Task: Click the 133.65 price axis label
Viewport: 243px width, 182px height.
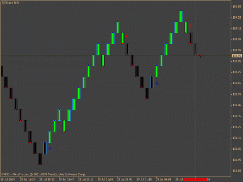Action: pyautogui.click(x=237, y=83)
